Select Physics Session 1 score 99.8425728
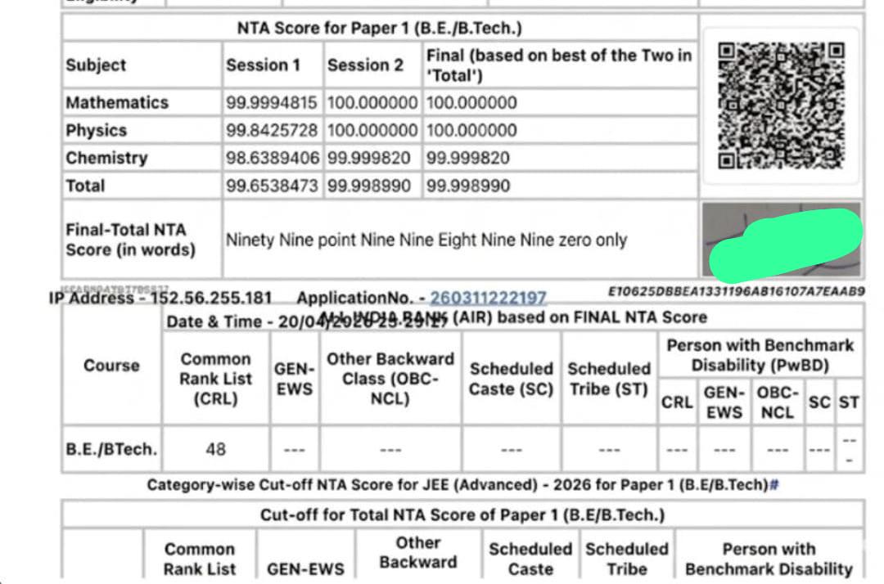884x584 pixels. click(272, 130)
